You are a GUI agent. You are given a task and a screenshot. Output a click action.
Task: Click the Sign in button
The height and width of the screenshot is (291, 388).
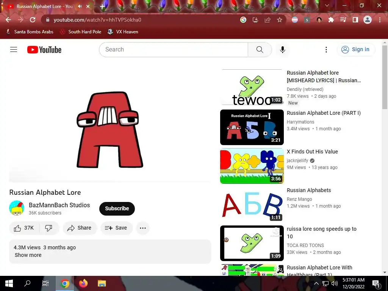tap(356, 50)
